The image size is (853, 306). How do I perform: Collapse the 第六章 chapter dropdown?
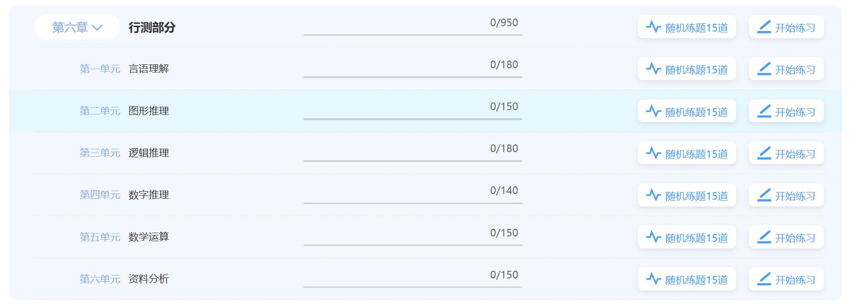pos(77,27)
